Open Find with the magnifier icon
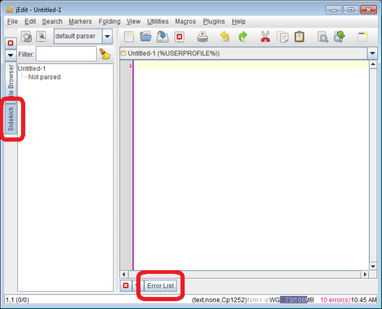 pyautogui.click(x=323, y=37)
